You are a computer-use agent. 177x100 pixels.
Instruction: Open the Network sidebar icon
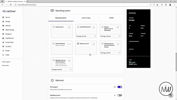coord(3,26)
